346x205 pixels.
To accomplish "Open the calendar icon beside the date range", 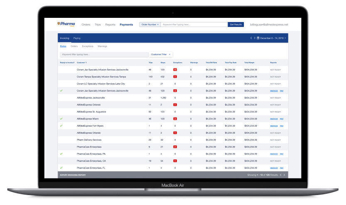I will click(x=258, y=38).
